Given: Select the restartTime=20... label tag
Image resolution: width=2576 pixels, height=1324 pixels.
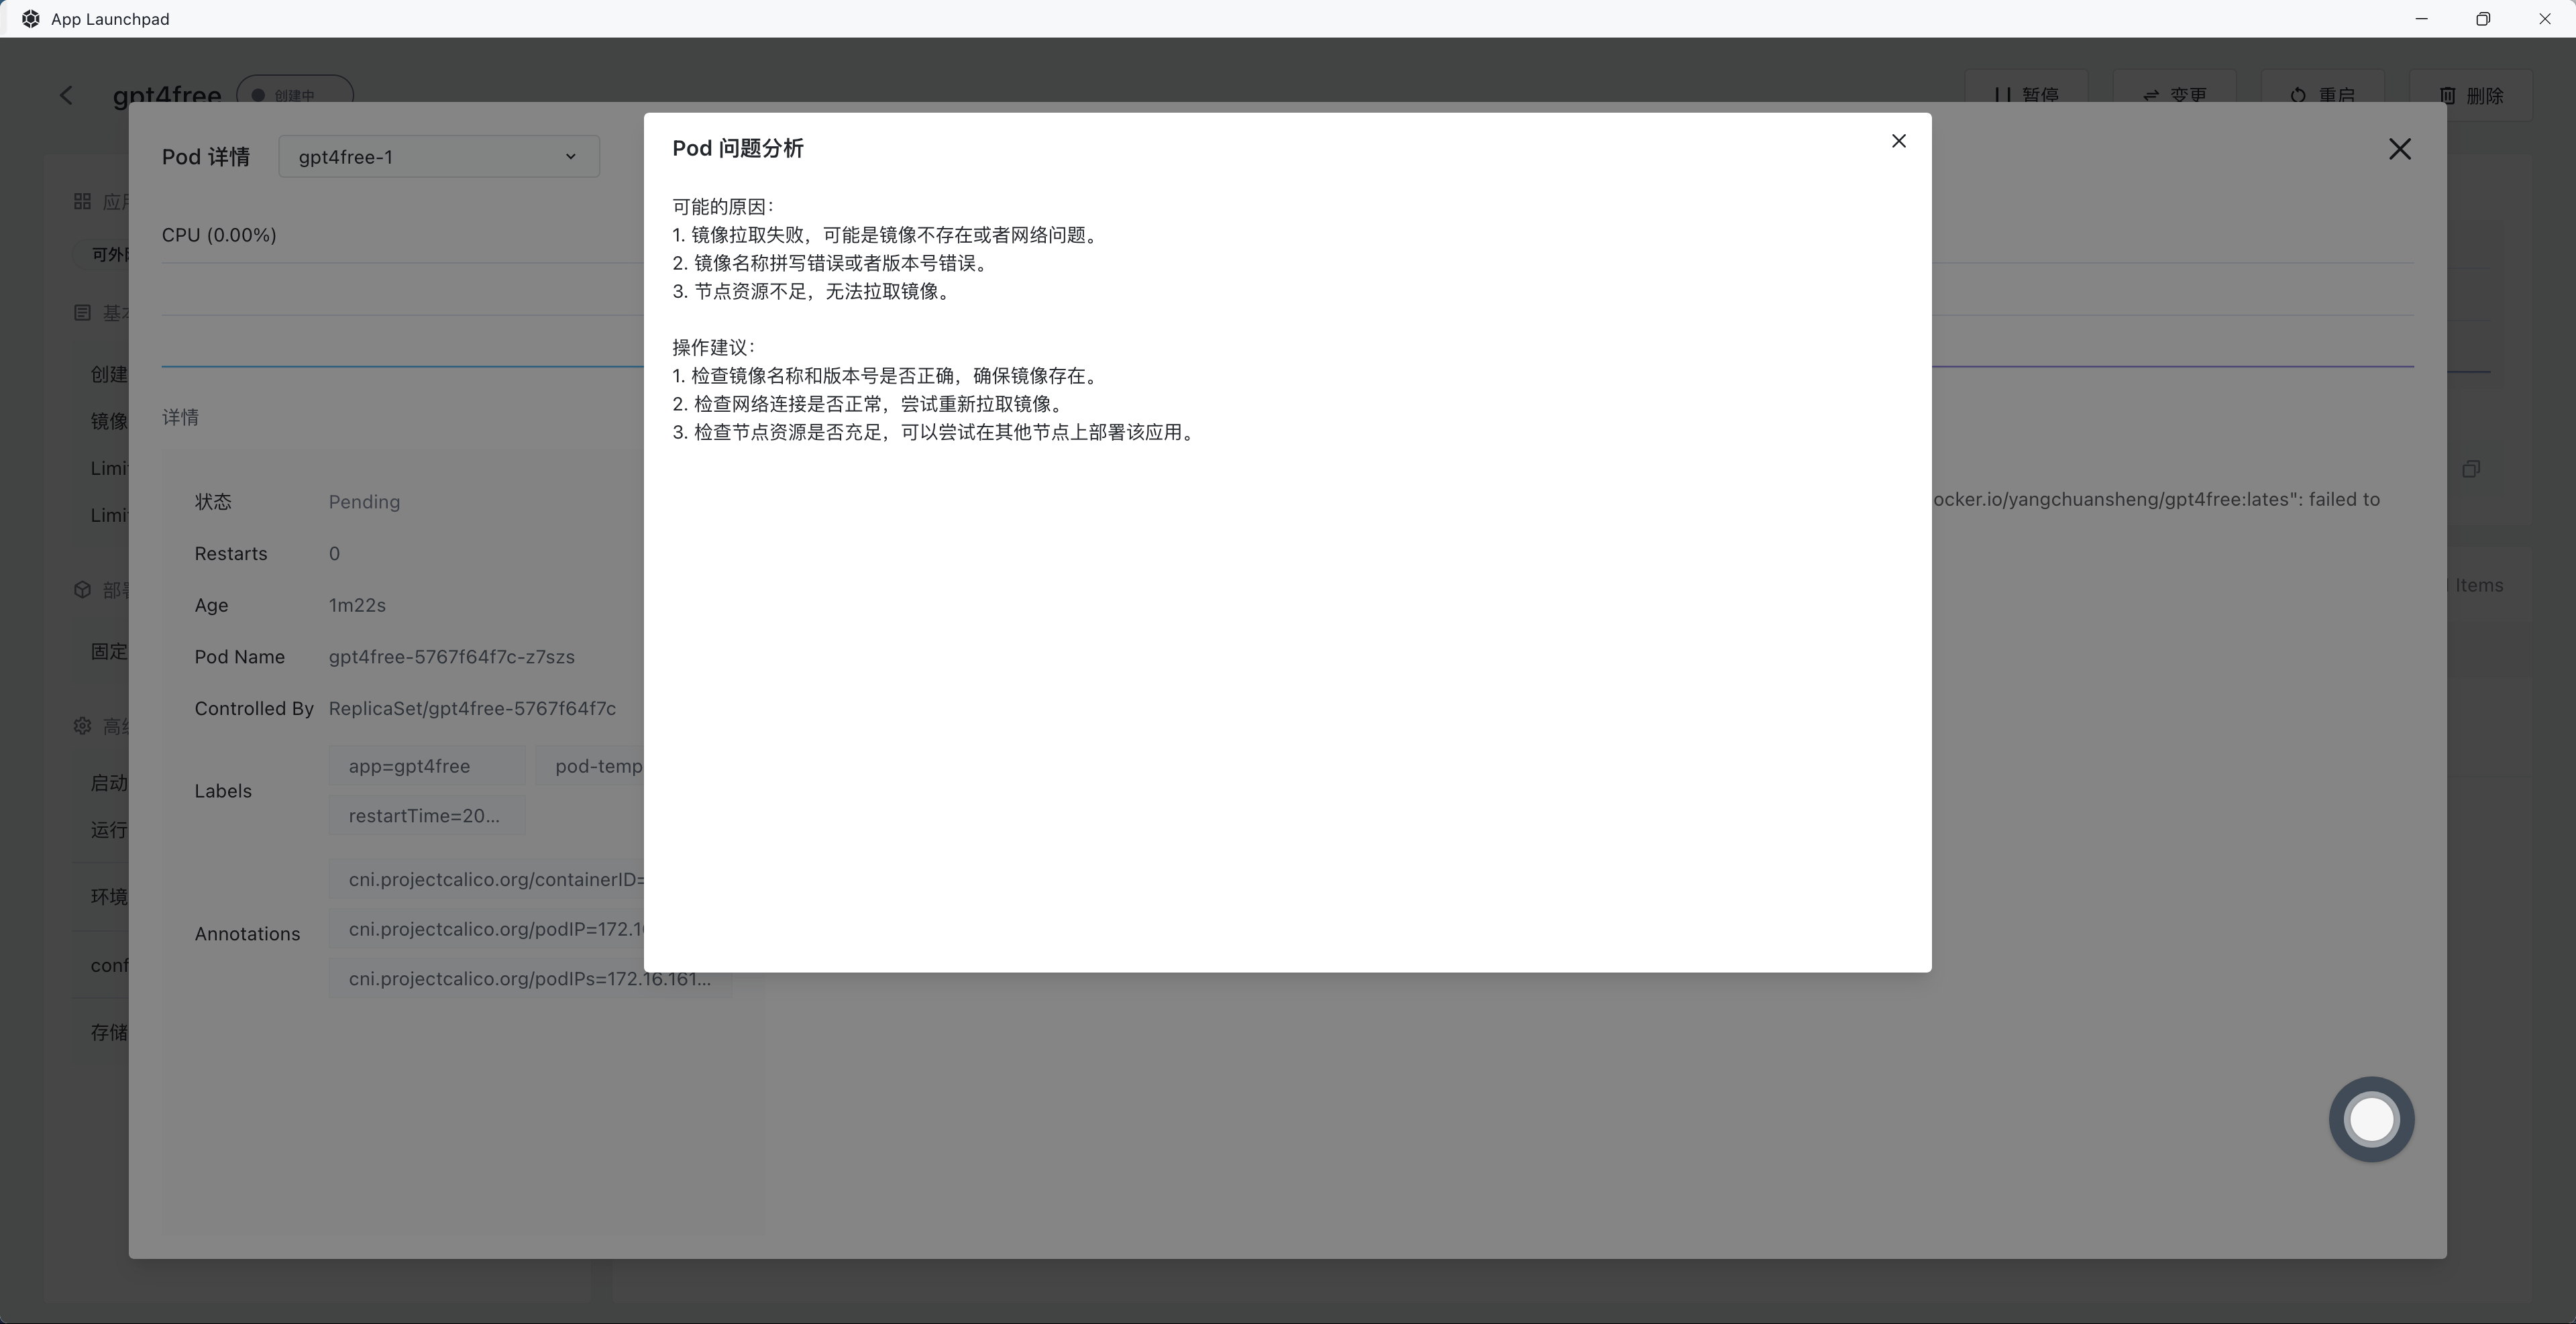Looking at the screenshot, I should [x=427, y=816].
